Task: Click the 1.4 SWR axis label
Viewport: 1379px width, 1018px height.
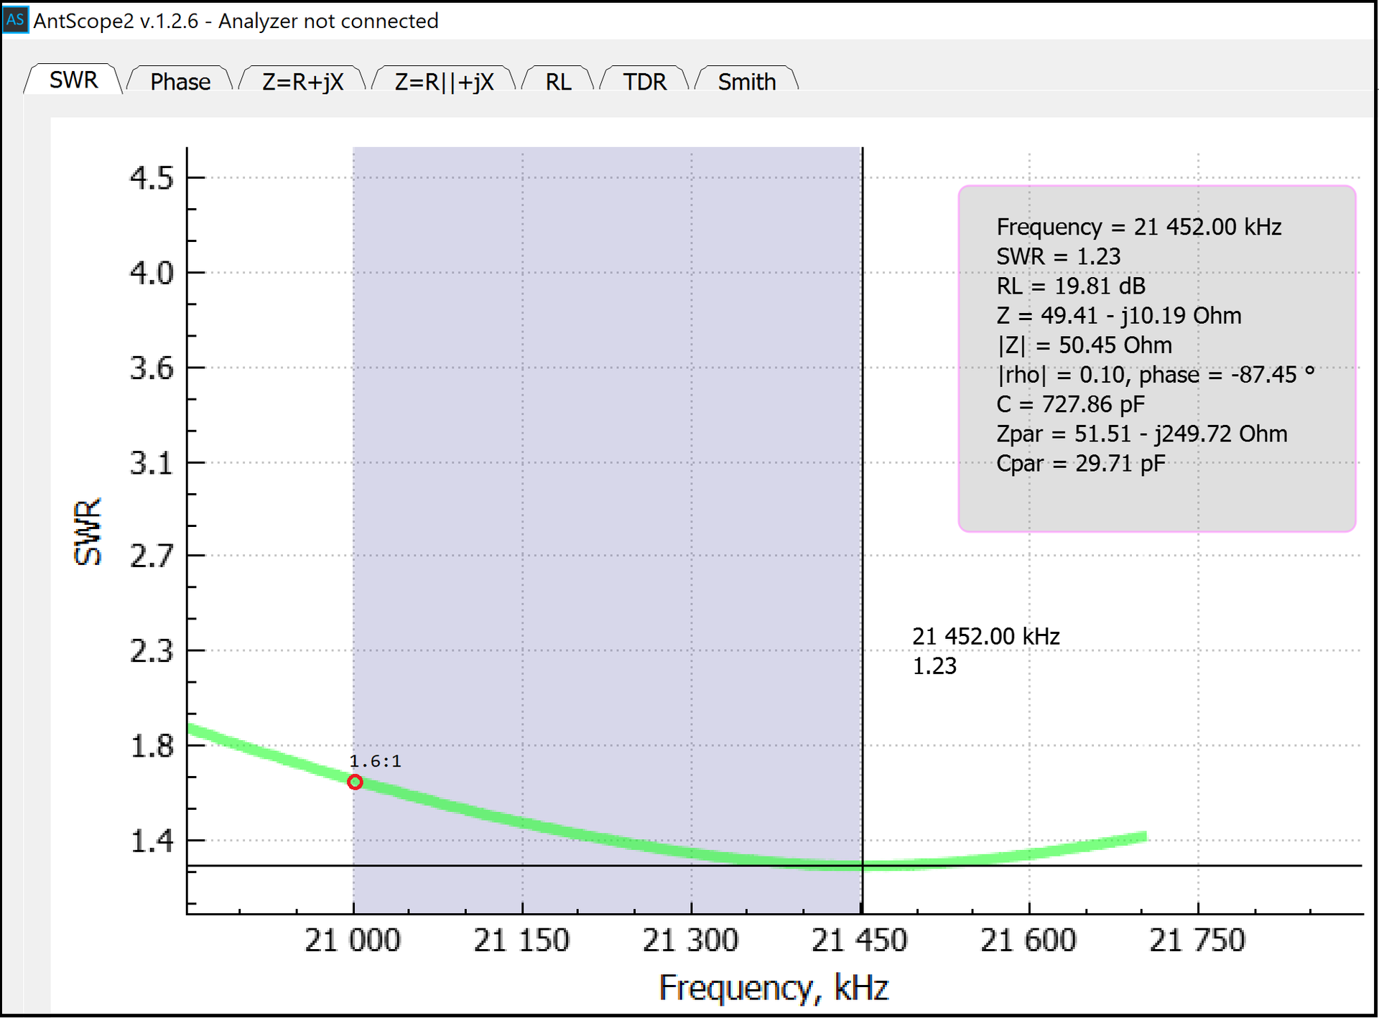Action: [152, 840]
